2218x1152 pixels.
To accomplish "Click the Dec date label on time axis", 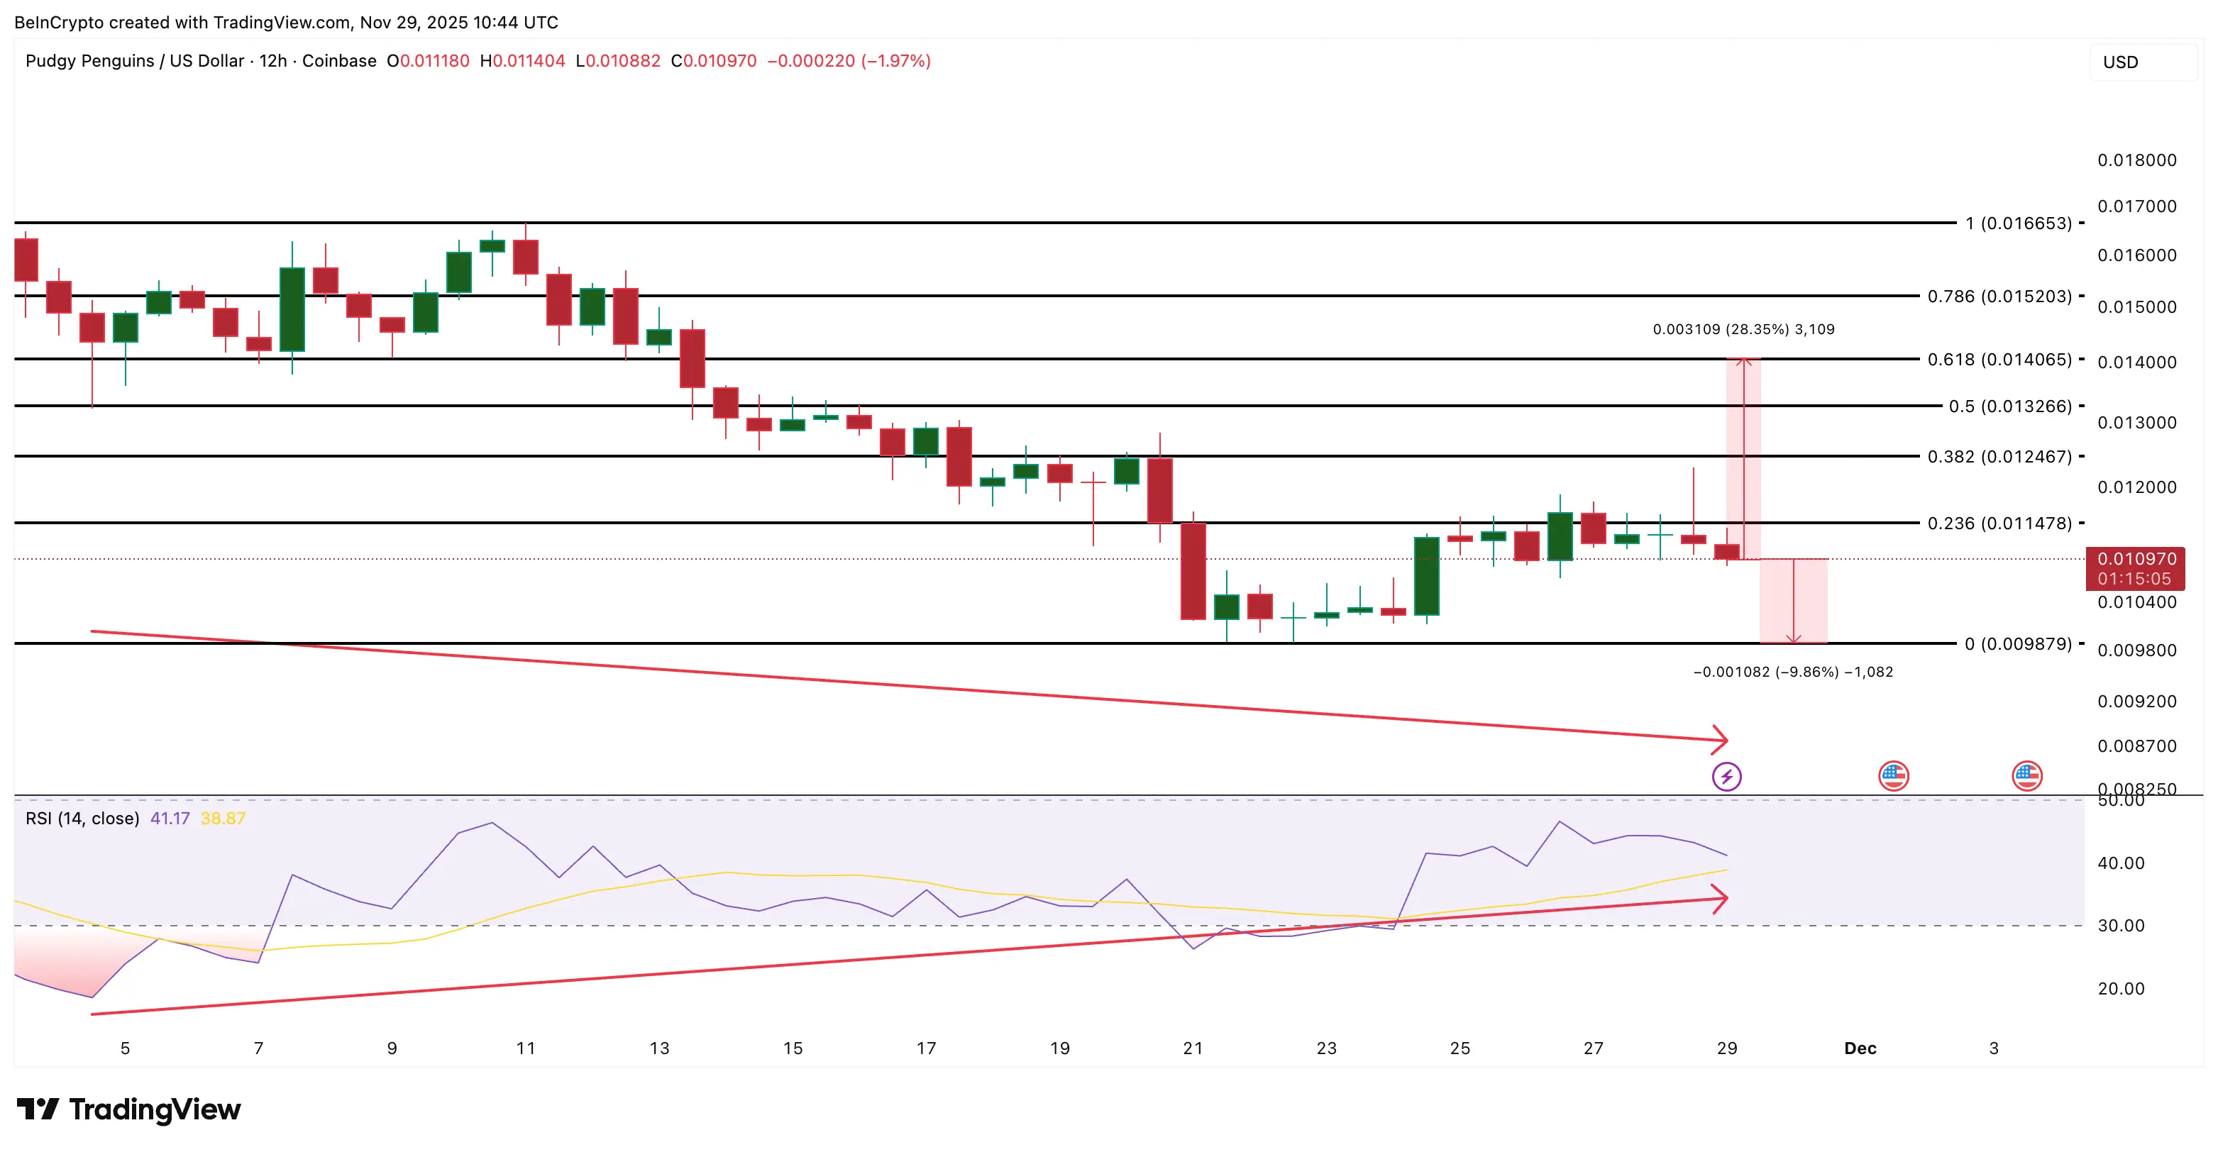I will [1860, 1048].
